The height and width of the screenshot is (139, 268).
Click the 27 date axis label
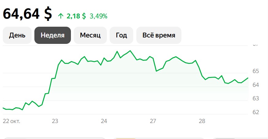(x=153, y=121)
